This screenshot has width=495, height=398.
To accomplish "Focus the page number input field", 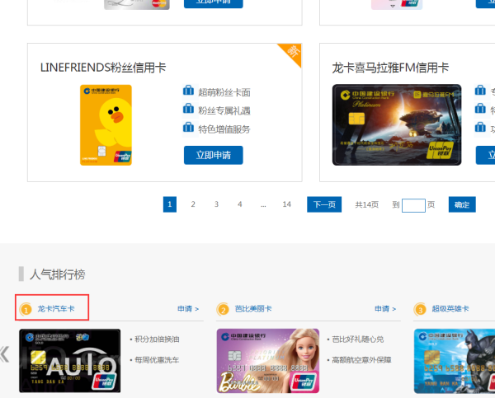I will click(x=413, y=205).
